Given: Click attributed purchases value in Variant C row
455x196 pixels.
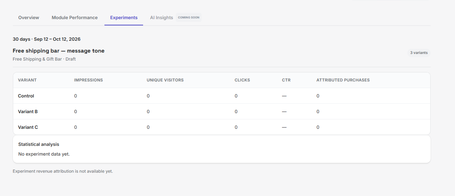Looking at the screenshot, I should [318, 127].
